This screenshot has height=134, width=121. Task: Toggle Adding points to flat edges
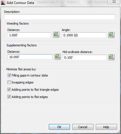tap(9, 97)
